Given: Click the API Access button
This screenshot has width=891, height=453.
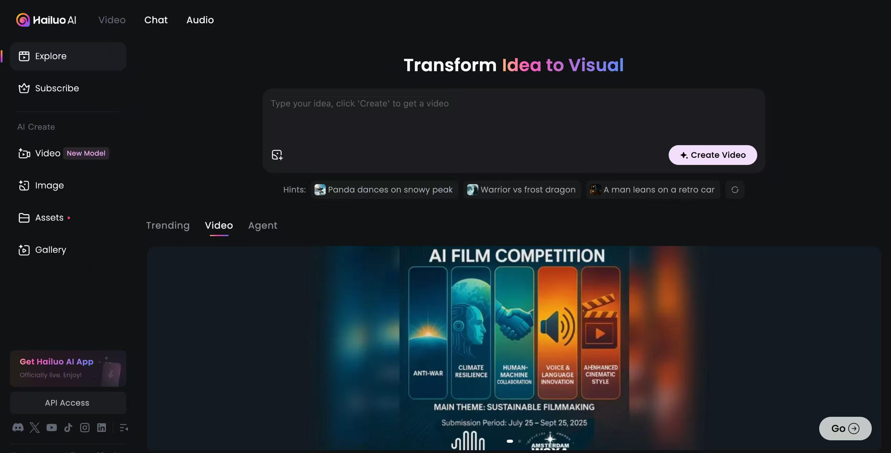Looking at the screenshot, I should [68, 403].
